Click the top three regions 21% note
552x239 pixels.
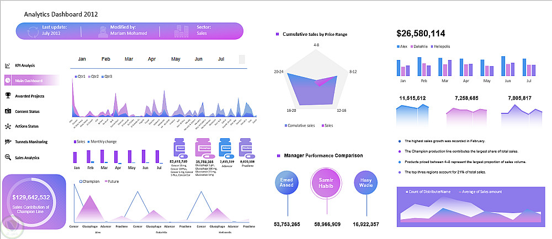point(445,172)
